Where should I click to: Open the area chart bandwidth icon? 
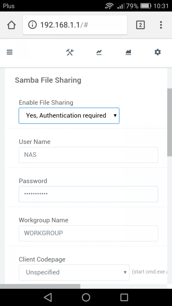coord(128,52)
